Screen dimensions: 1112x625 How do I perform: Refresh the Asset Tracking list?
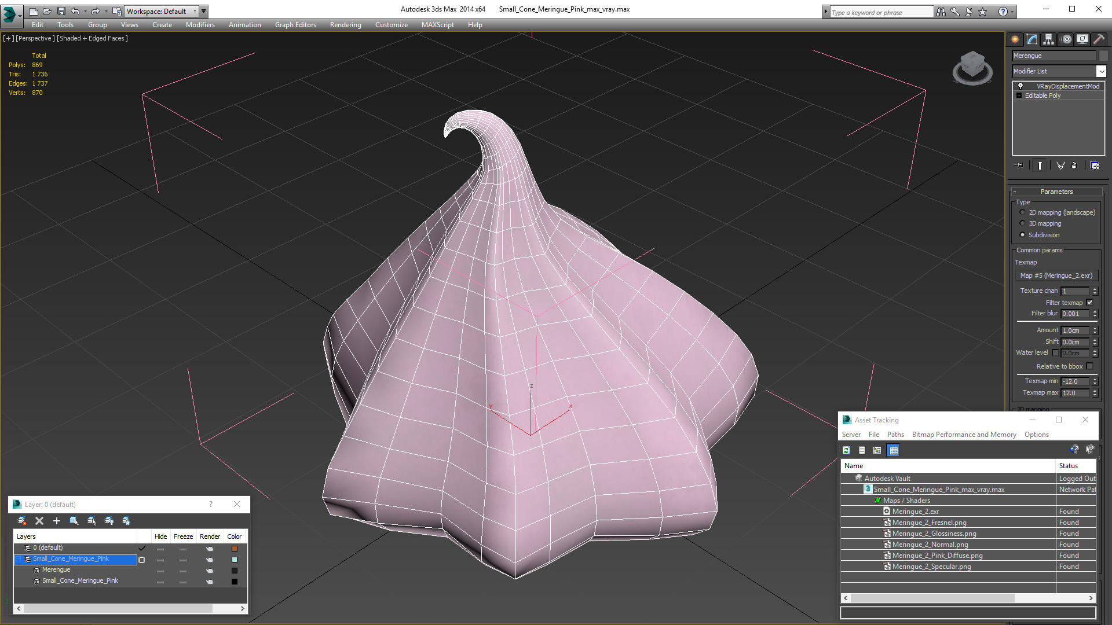(x=846, y=450)
